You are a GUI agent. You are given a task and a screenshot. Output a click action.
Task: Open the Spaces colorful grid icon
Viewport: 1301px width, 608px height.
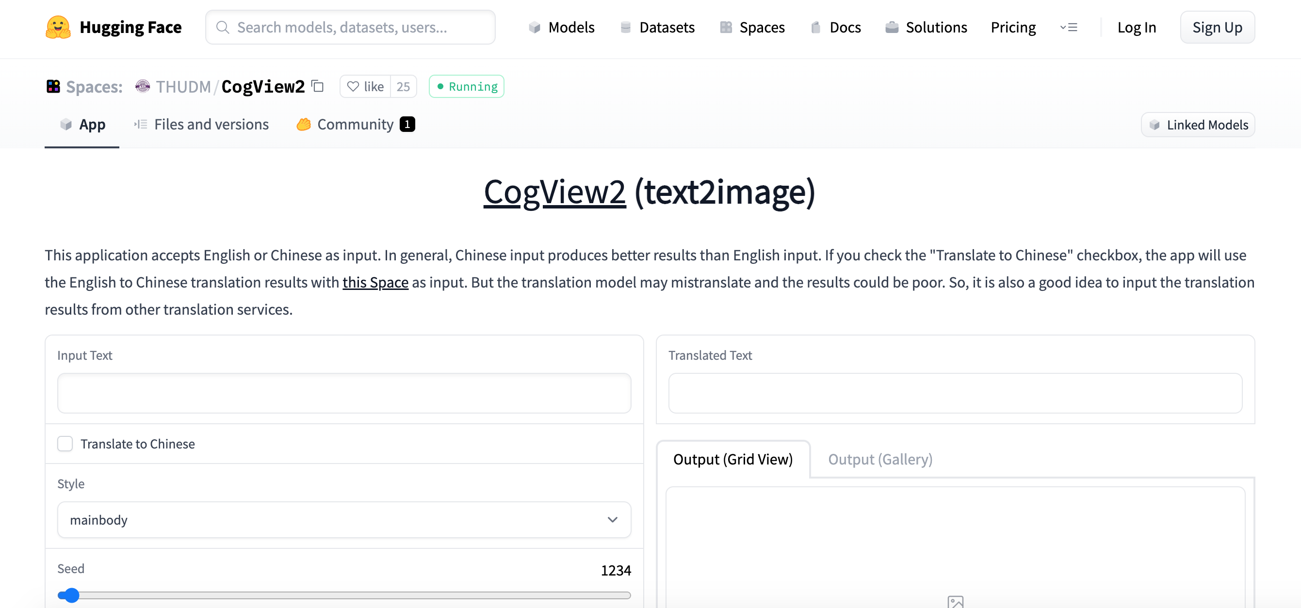coord(53,86)
